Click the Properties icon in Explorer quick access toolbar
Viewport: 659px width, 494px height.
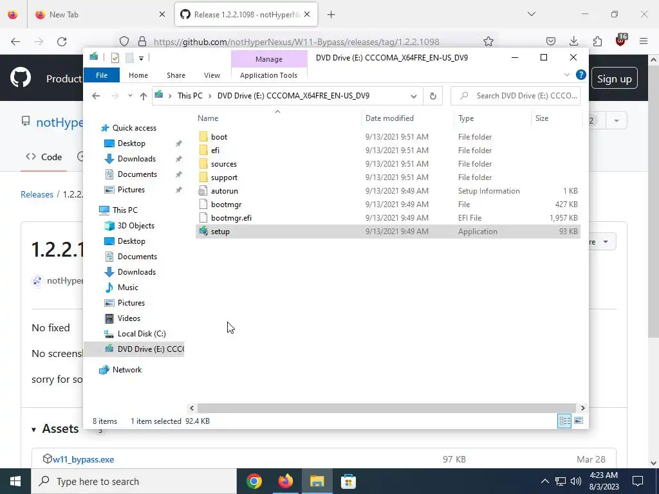tap(115, 58)
